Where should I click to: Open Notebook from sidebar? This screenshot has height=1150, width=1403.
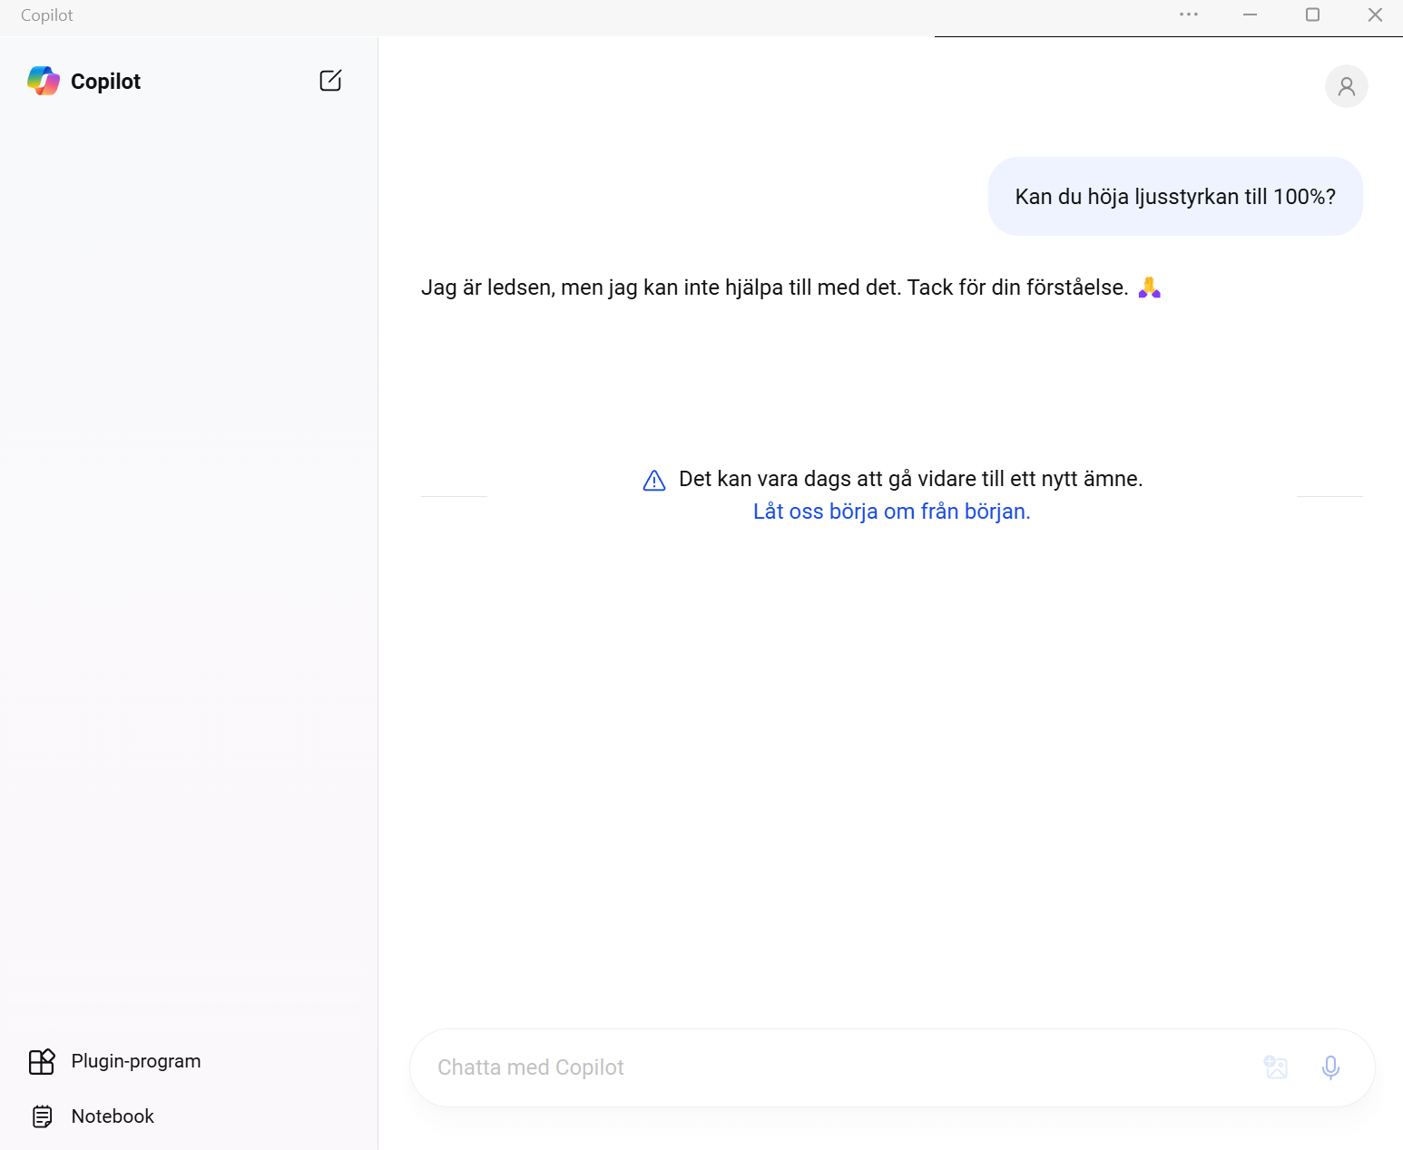pos(92,1116)
